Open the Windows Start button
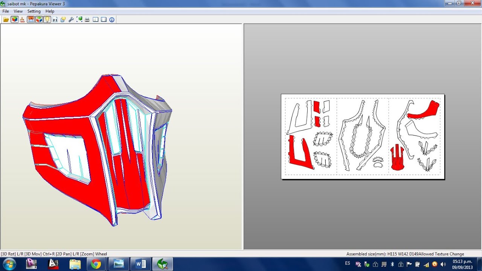 [x=9, y=264]
